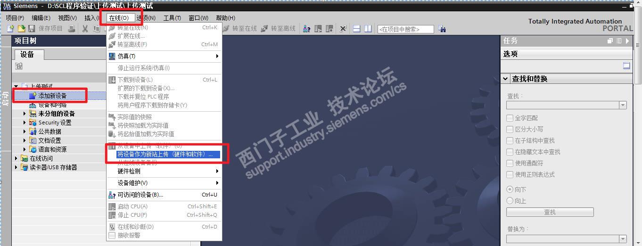Open the 窗口(W) menu

pyautogui.click(x=198, y=18)
